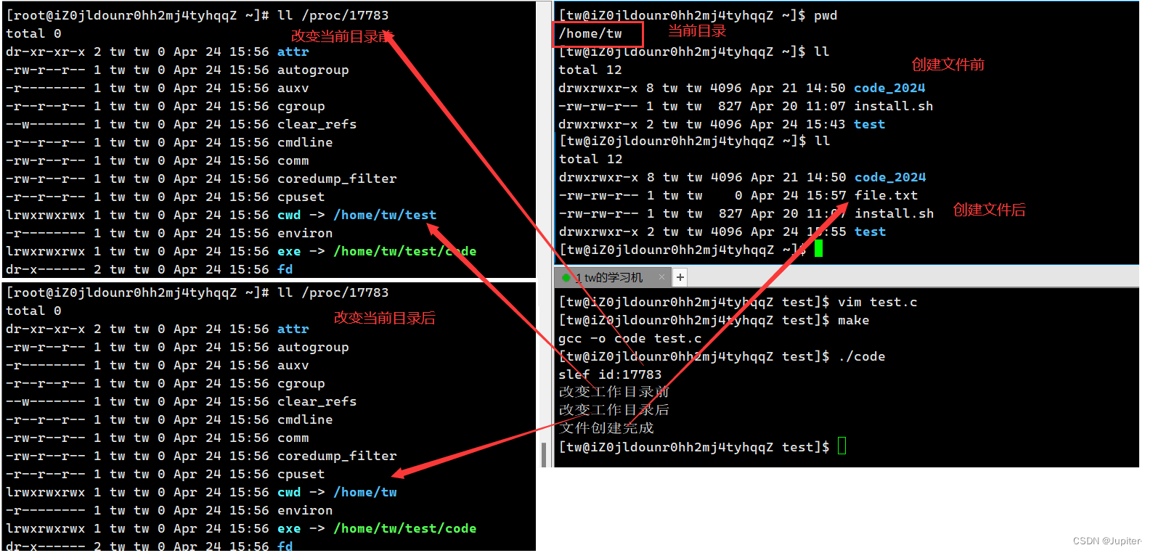Click 'clear_refs' in the top-left terminal listing
The height and width of the screenshot is (553, 1153).
coord(317,124)
